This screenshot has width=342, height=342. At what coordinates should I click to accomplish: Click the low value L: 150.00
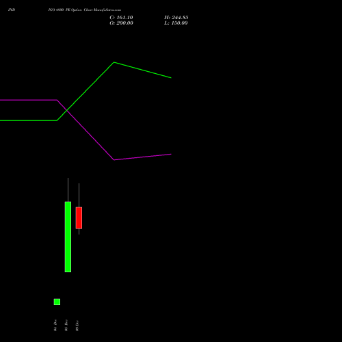176,23
